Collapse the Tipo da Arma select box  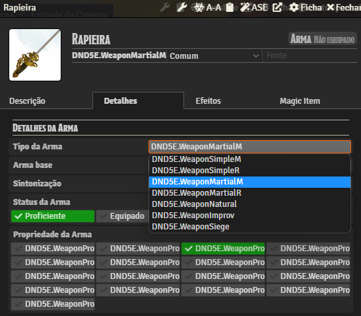250,147
